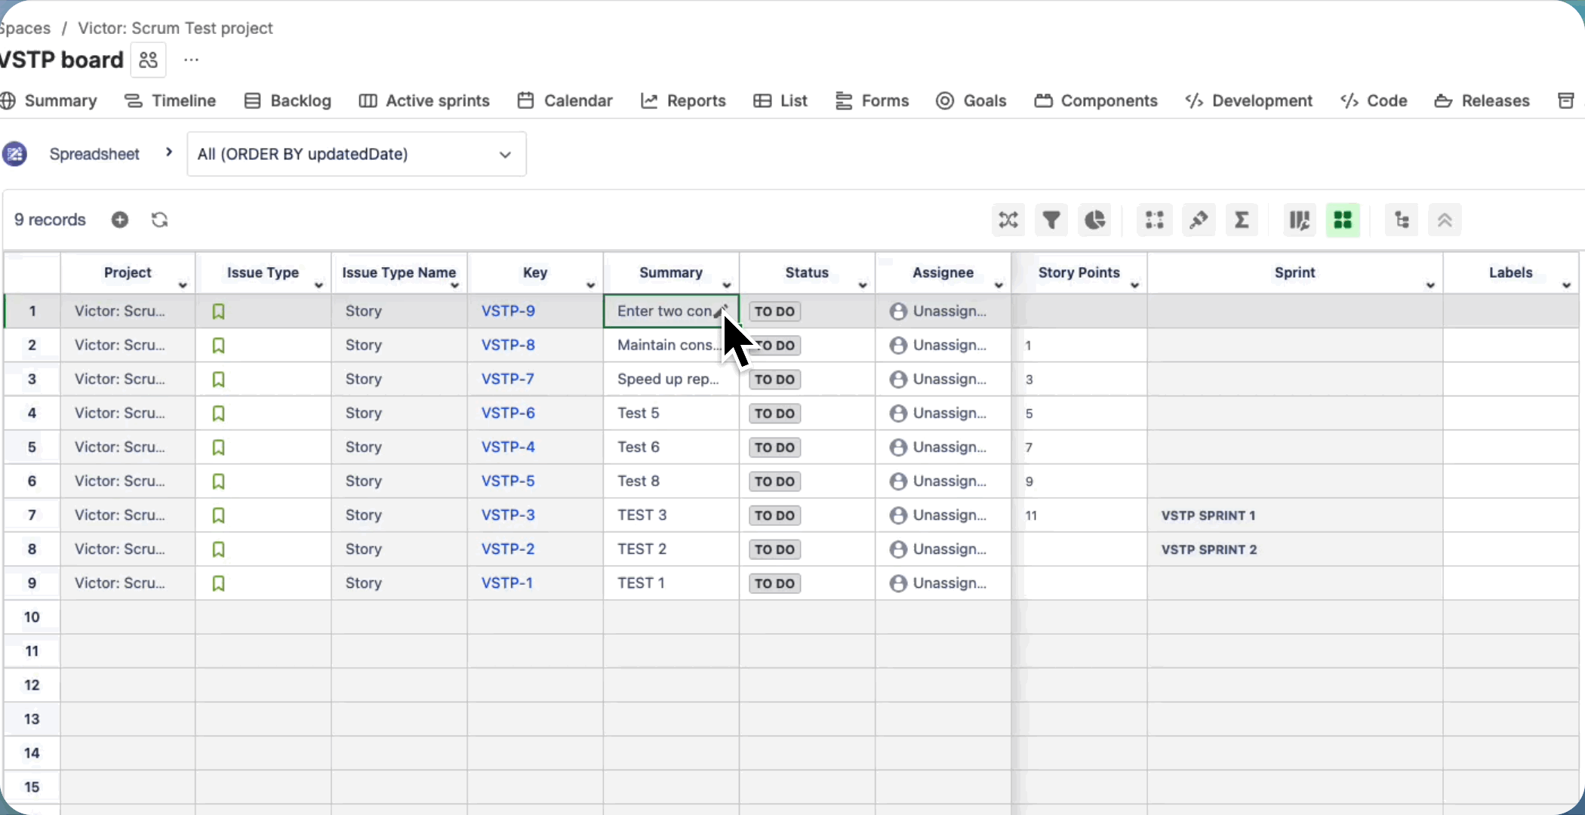This screenshot has width=1585, height=815.
Task: Switch to the Backlog tab
Action: [288, 101]
